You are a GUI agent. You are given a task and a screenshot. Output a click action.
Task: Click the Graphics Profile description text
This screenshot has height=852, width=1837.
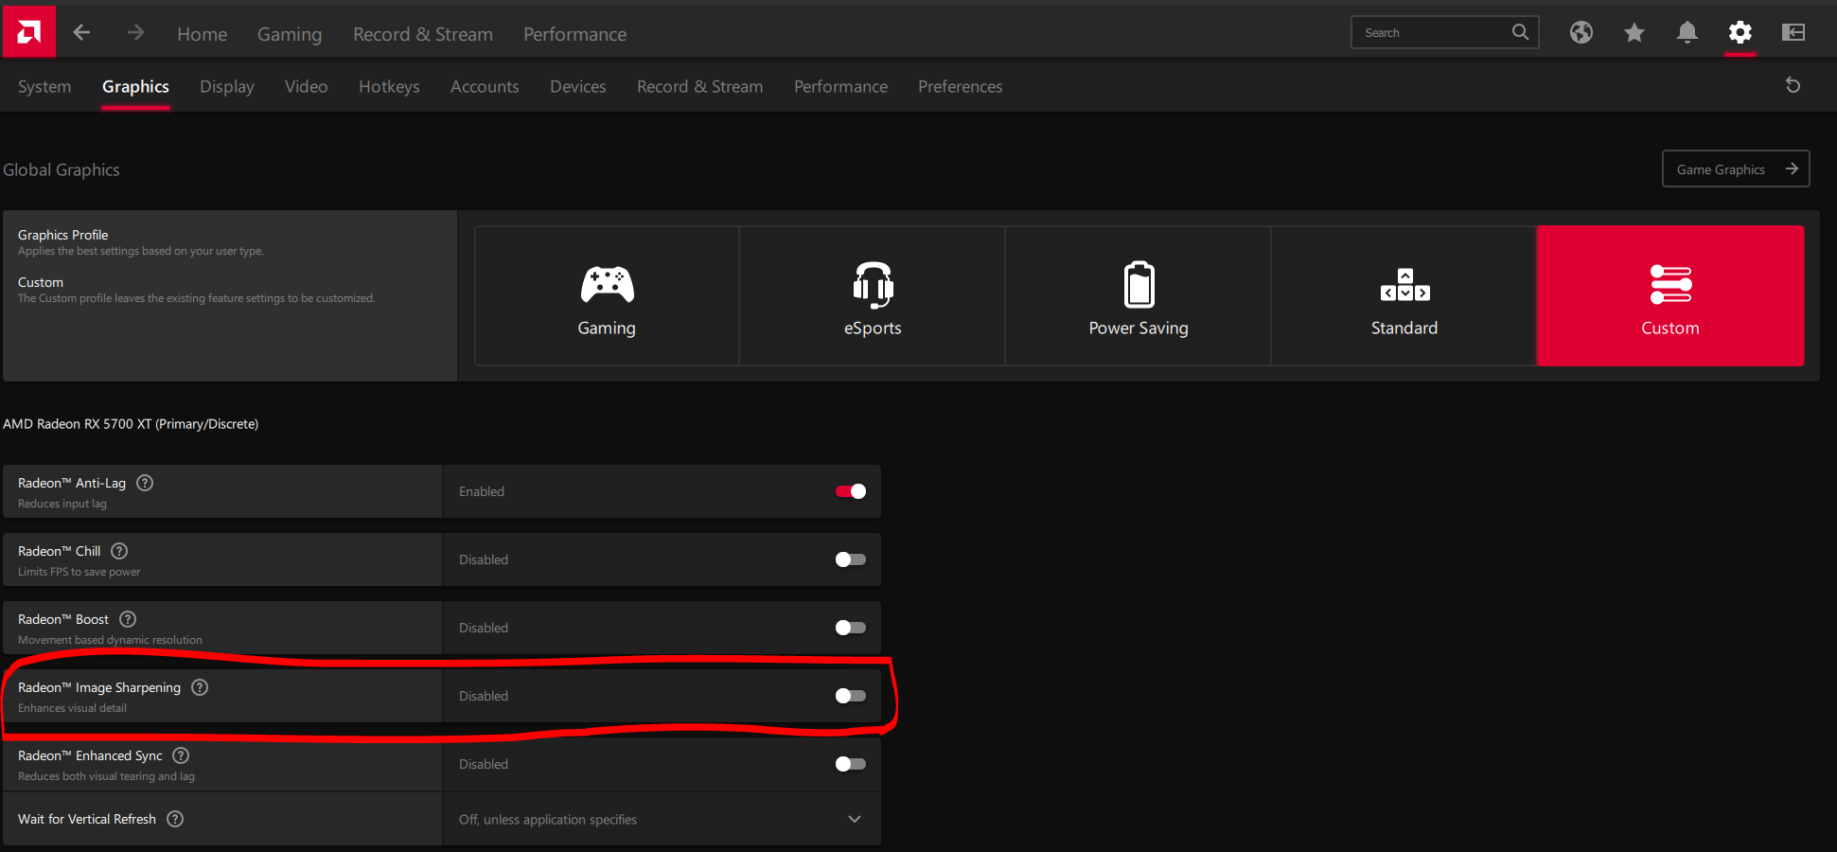click(141, 251)
